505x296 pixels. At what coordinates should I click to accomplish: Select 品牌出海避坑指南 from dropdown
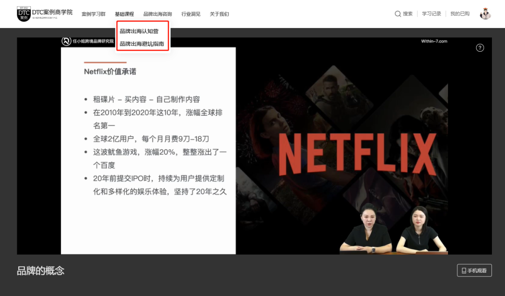point(142,44)
